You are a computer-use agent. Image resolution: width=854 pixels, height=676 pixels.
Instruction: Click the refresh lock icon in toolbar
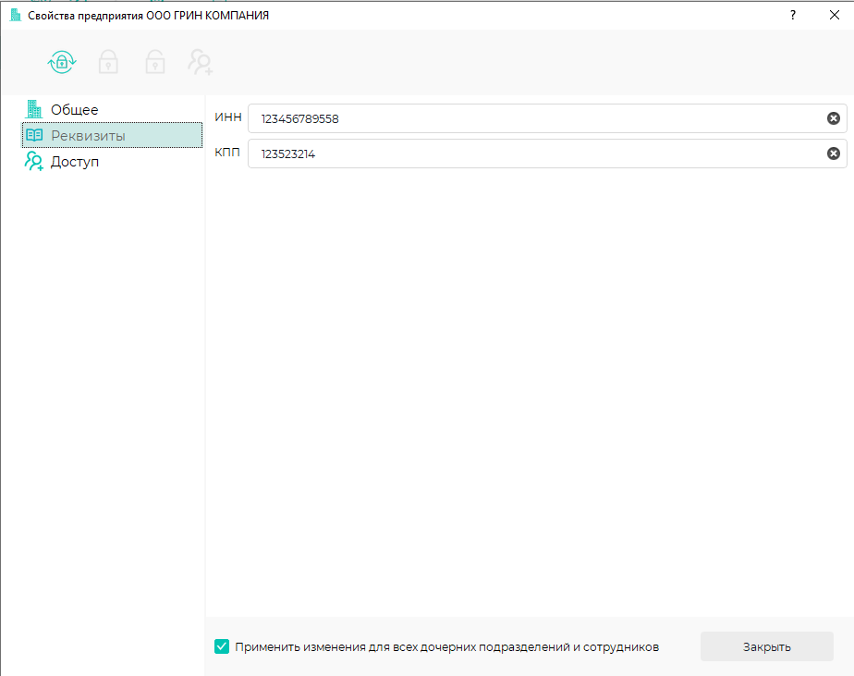62,62
